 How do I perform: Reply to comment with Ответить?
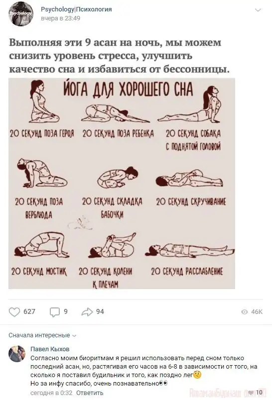tap(90, 393)
